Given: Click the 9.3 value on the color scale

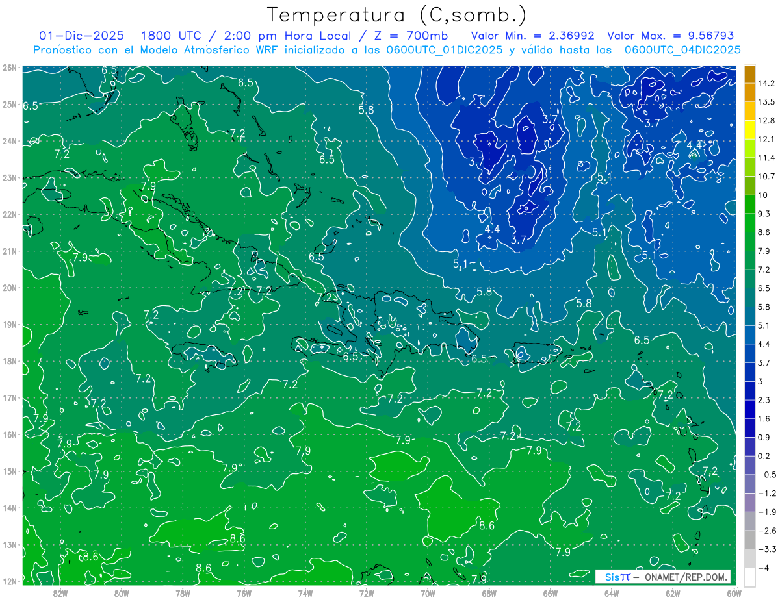Looking at the screenshot, I should [764, 214].
